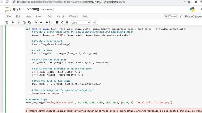View site information icon in address bar
Viewport: 202px width, 113px height.
(14, 2)
